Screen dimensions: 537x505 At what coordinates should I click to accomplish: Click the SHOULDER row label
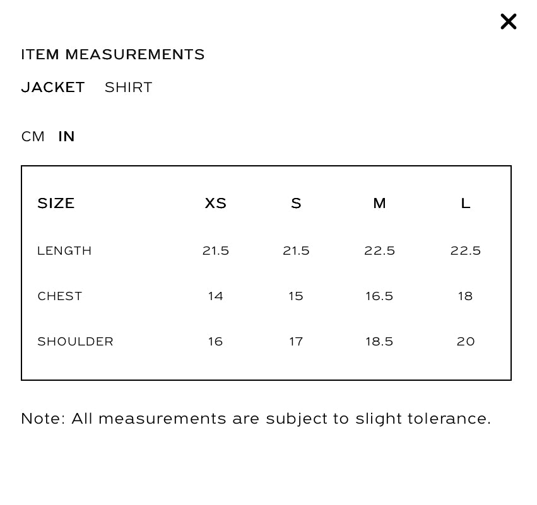tap(75, 342)
